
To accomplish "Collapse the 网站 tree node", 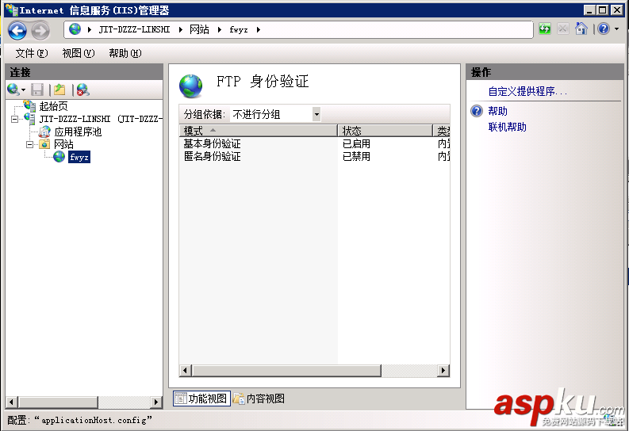I will click(x=29, y=145).
